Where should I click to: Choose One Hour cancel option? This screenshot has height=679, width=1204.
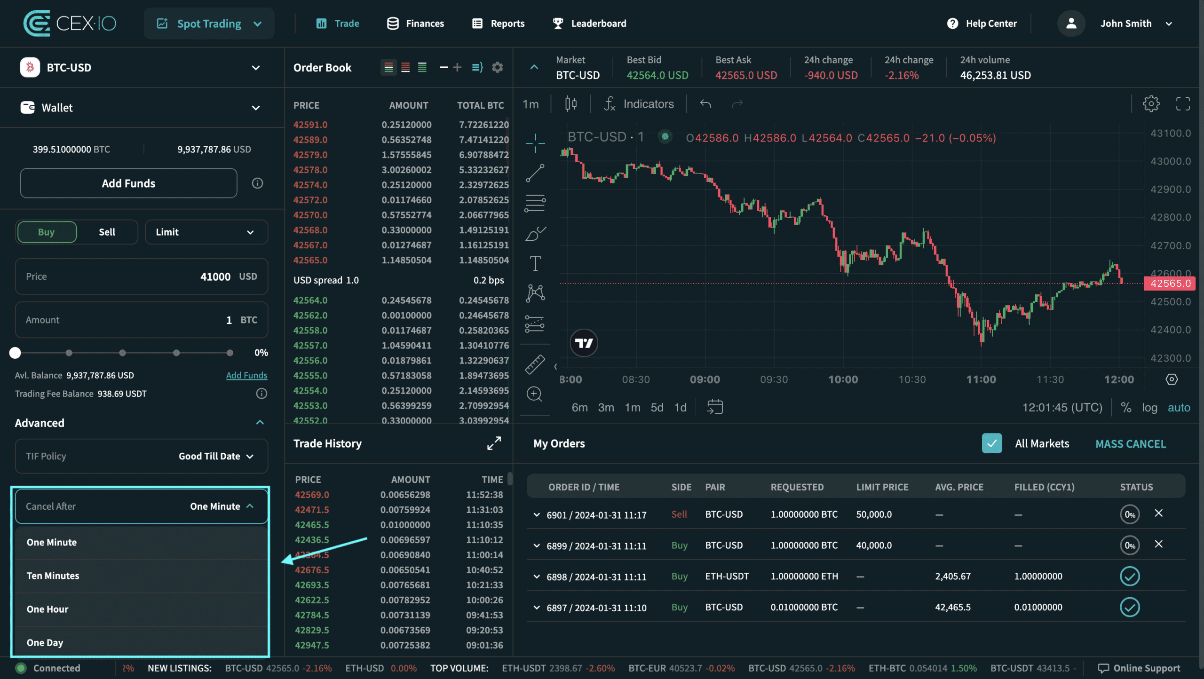tap(142, 609)
